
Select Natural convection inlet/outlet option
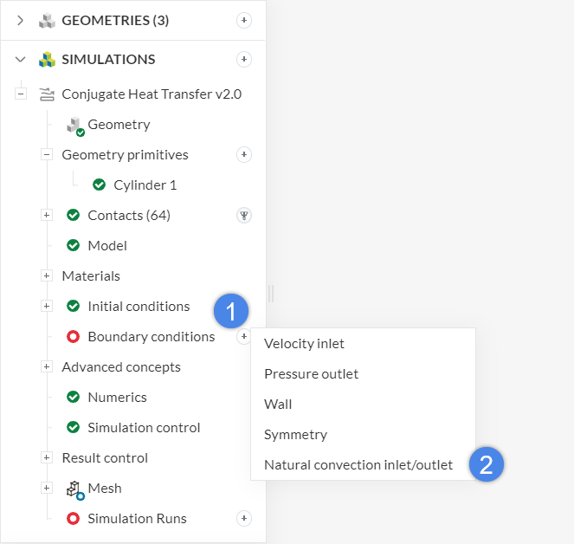coord(358,465)
